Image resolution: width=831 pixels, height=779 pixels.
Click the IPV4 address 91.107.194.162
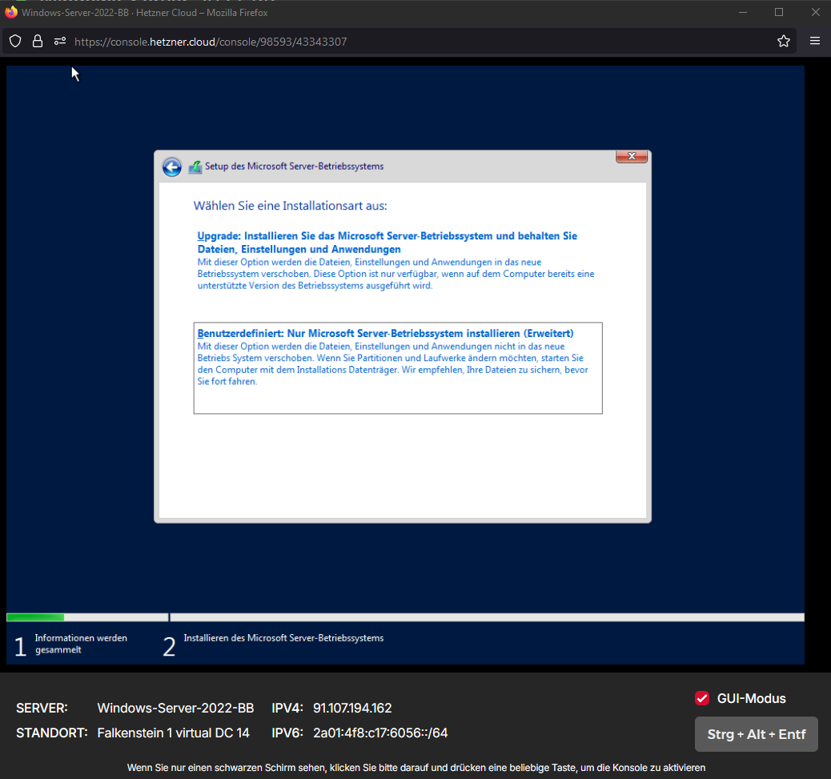click(x=351, y=708)
